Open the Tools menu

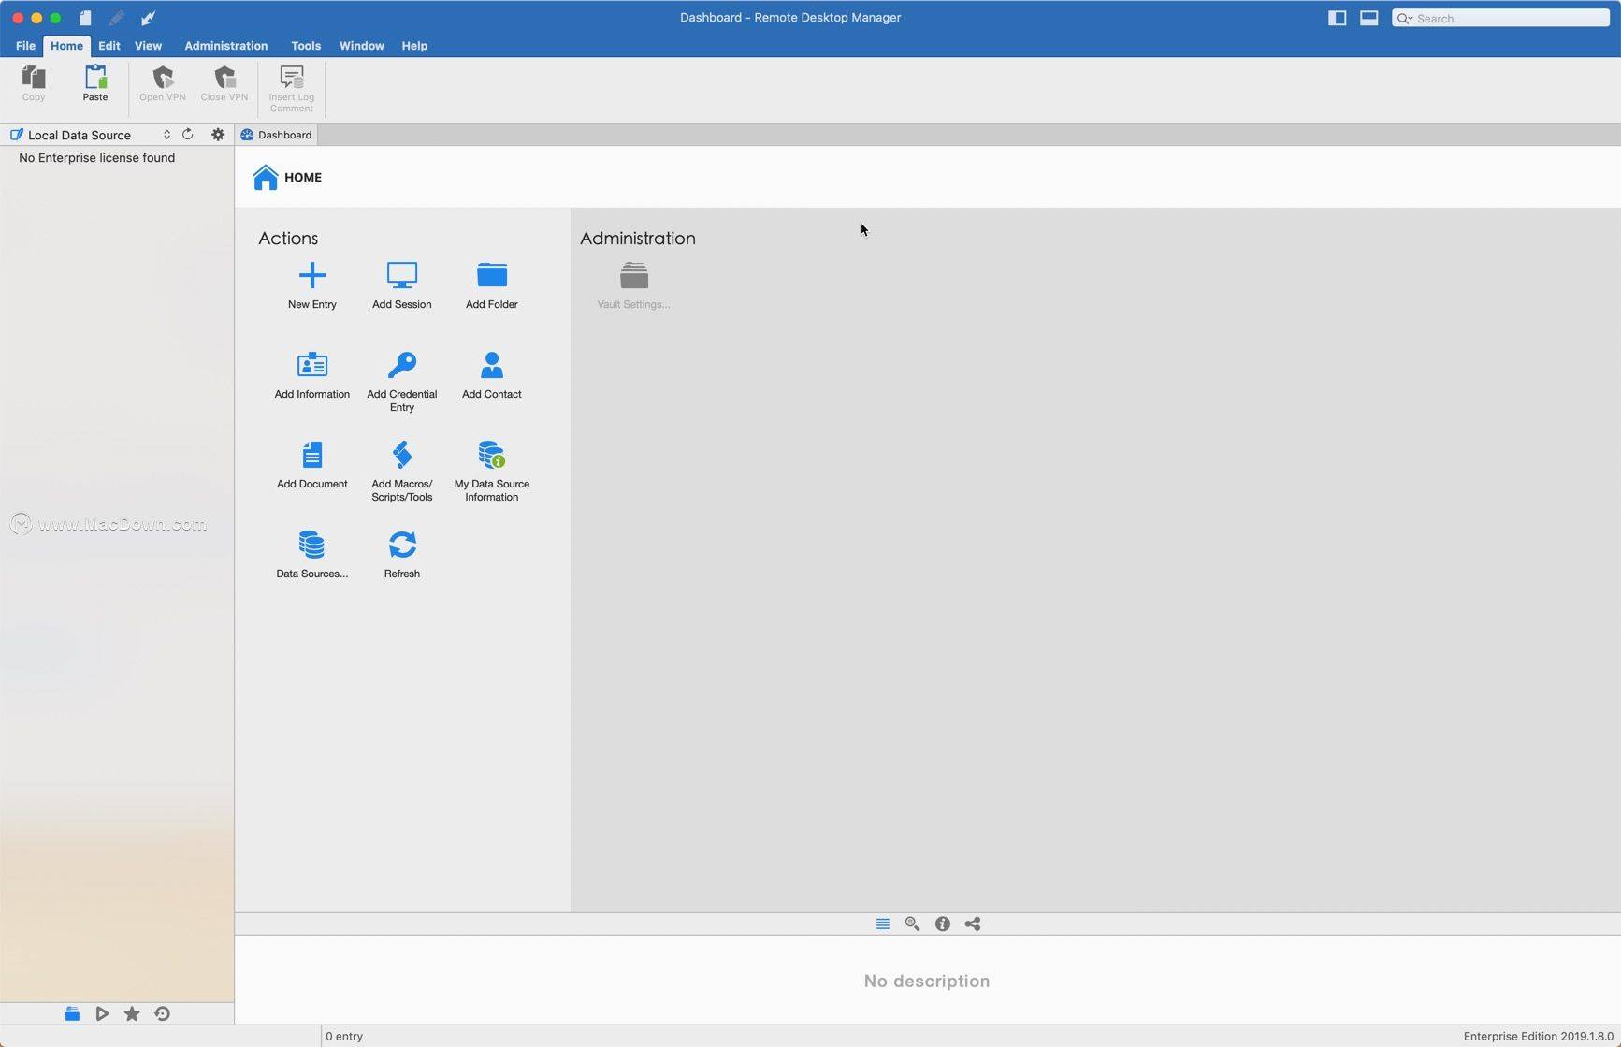(x=306, y=46)
